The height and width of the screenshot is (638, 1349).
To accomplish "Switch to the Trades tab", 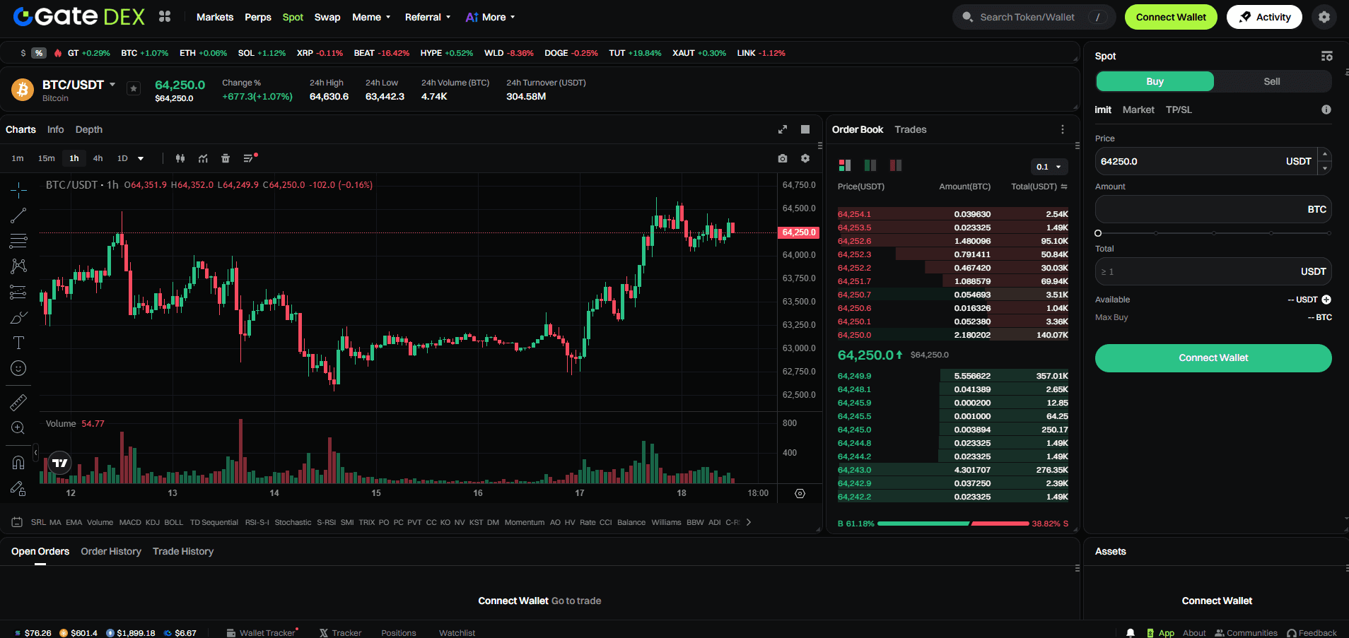I will tap(911, 129).
